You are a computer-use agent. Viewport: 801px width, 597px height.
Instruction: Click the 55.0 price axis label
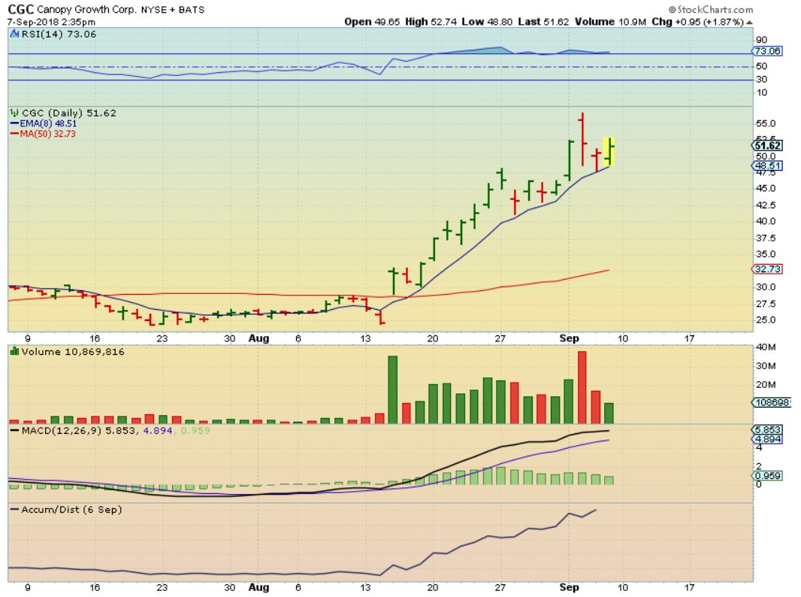[766, 124]
